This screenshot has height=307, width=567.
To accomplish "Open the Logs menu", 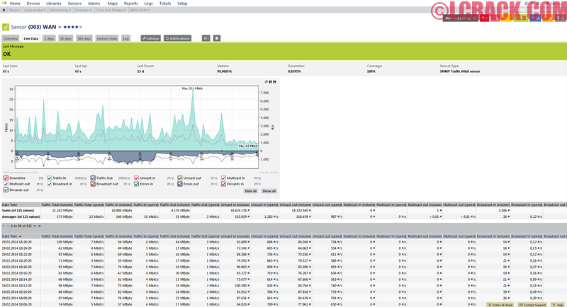I will [x=149, y=4].
